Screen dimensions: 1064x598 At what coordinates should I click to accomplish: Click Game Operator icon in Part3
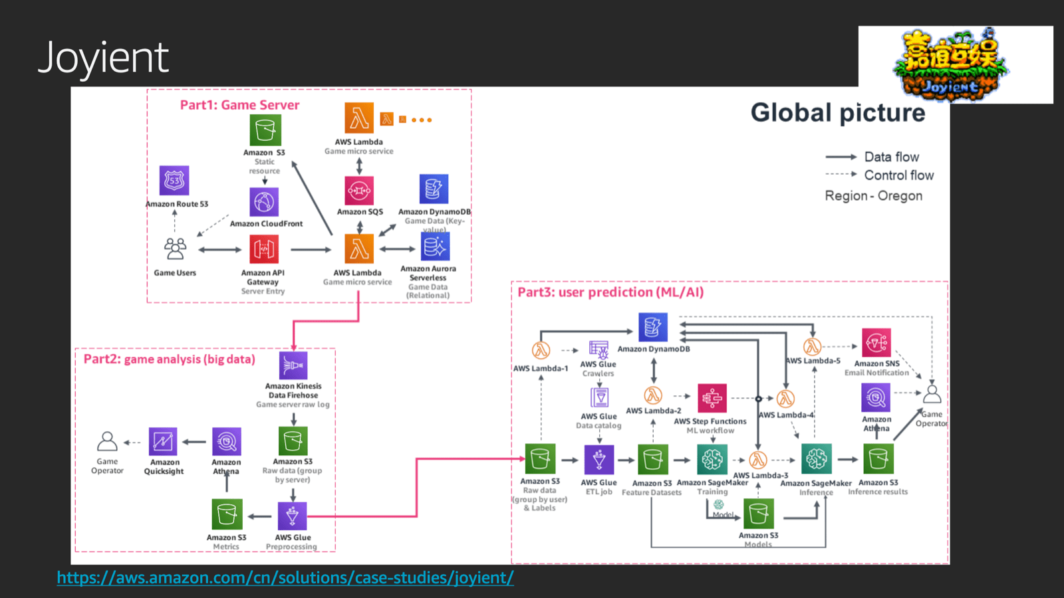932,394
